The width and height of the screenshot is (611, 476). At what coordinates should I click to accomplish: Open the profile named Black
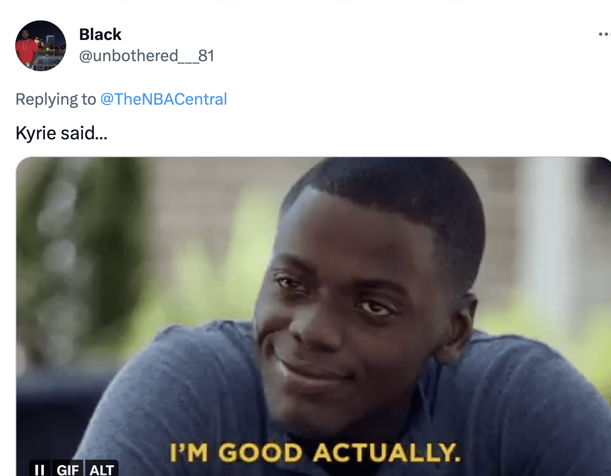click(100, 34)
